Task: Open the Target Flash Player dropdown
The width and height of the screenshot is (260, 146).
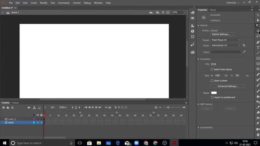Action: coord(225,40)
